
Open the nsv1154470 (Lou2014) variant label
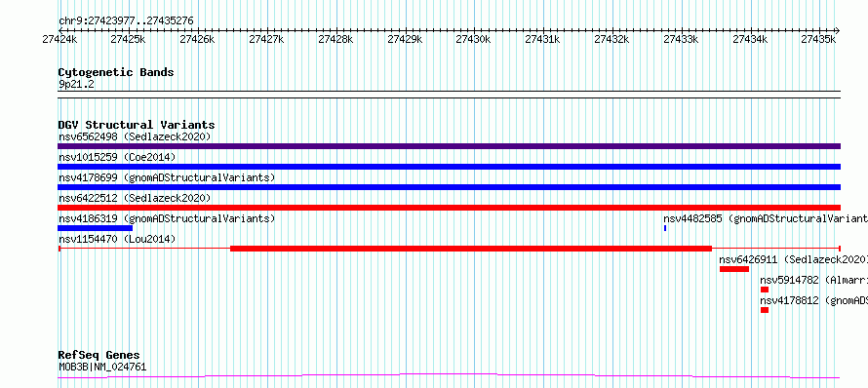point(117,239)
